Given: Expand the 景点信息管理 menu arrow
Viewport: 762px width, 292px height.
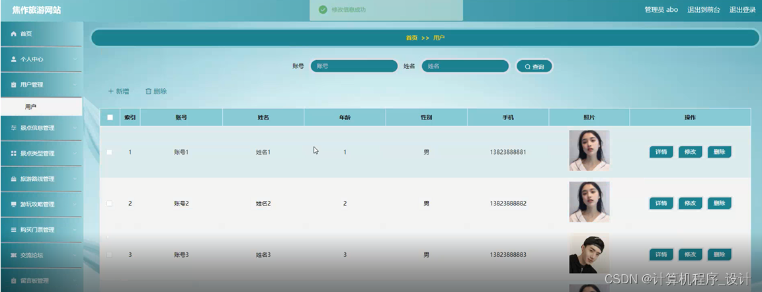Looking at the screenshot, I should pyautogui.click(x=75, y=128).
